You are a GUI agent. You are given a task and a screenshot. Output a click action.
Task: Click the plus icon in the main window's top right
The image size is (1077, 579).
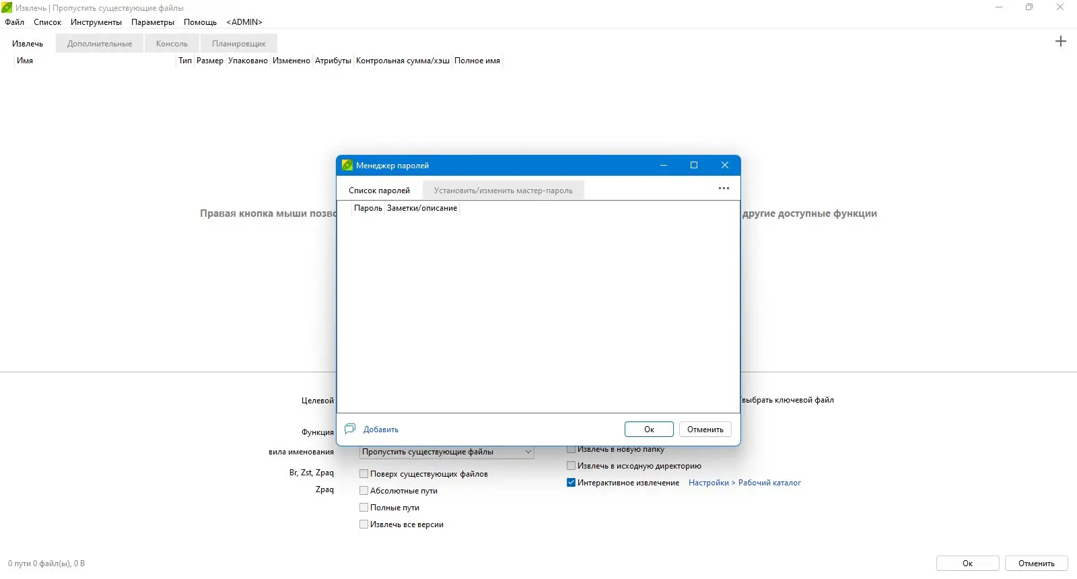pos(1060,41)
